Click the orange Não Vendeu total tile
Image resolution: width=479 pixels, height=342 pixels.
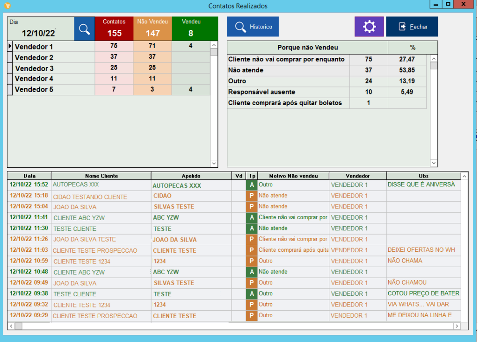(x=152, y=29)
